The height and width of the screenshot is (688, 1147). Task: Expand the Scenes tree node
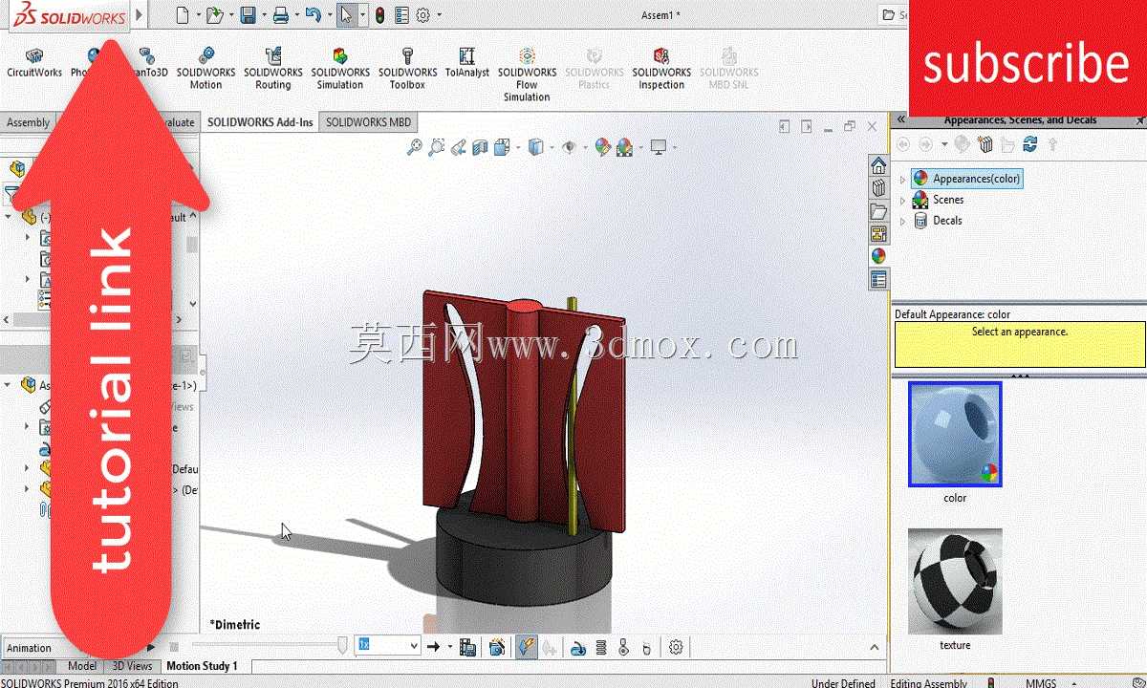point(903,200)
